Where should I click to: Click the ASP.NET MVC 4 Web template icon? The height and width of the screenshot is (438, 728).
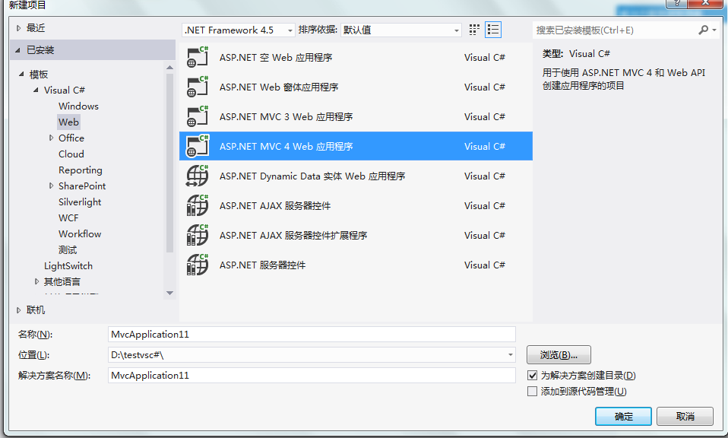point(198,146)
